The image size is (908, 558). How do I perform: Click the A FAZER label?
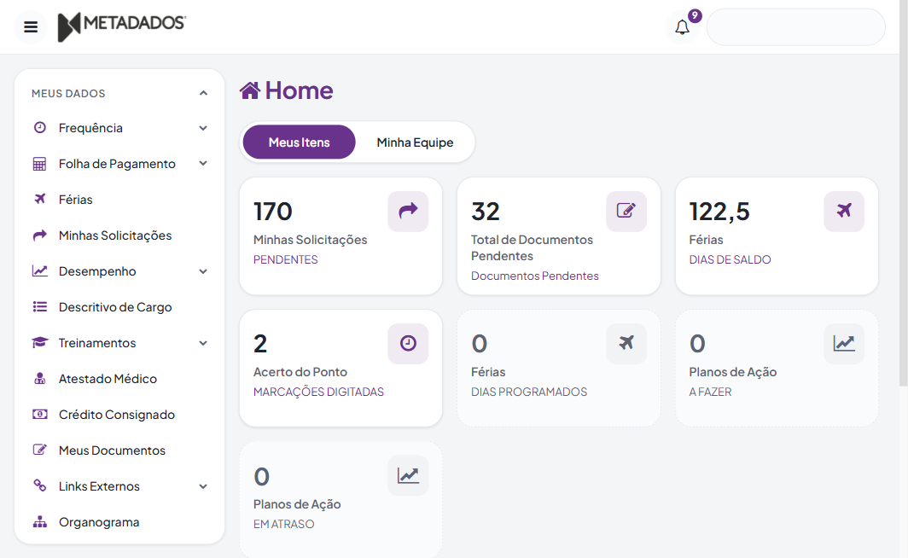pos(710,392)
